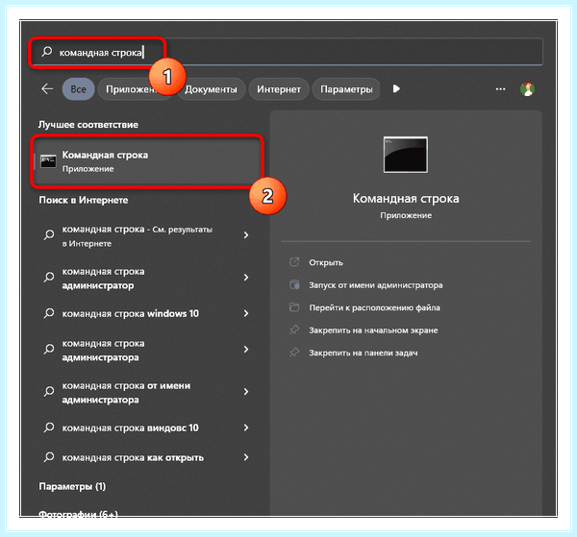Click 'командная строка виндовс 10' suggestion
This screenshot has width=577, height=537.
pos(146,427)
